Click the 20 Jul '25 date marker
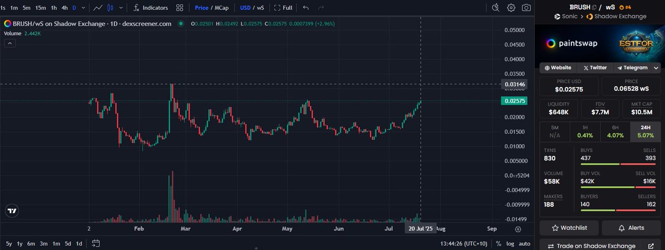This screenshot has height=250, width=665. tap(420, 228)
